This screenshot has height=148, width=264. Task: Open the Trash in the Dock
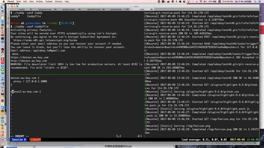[x=2, y=143]
